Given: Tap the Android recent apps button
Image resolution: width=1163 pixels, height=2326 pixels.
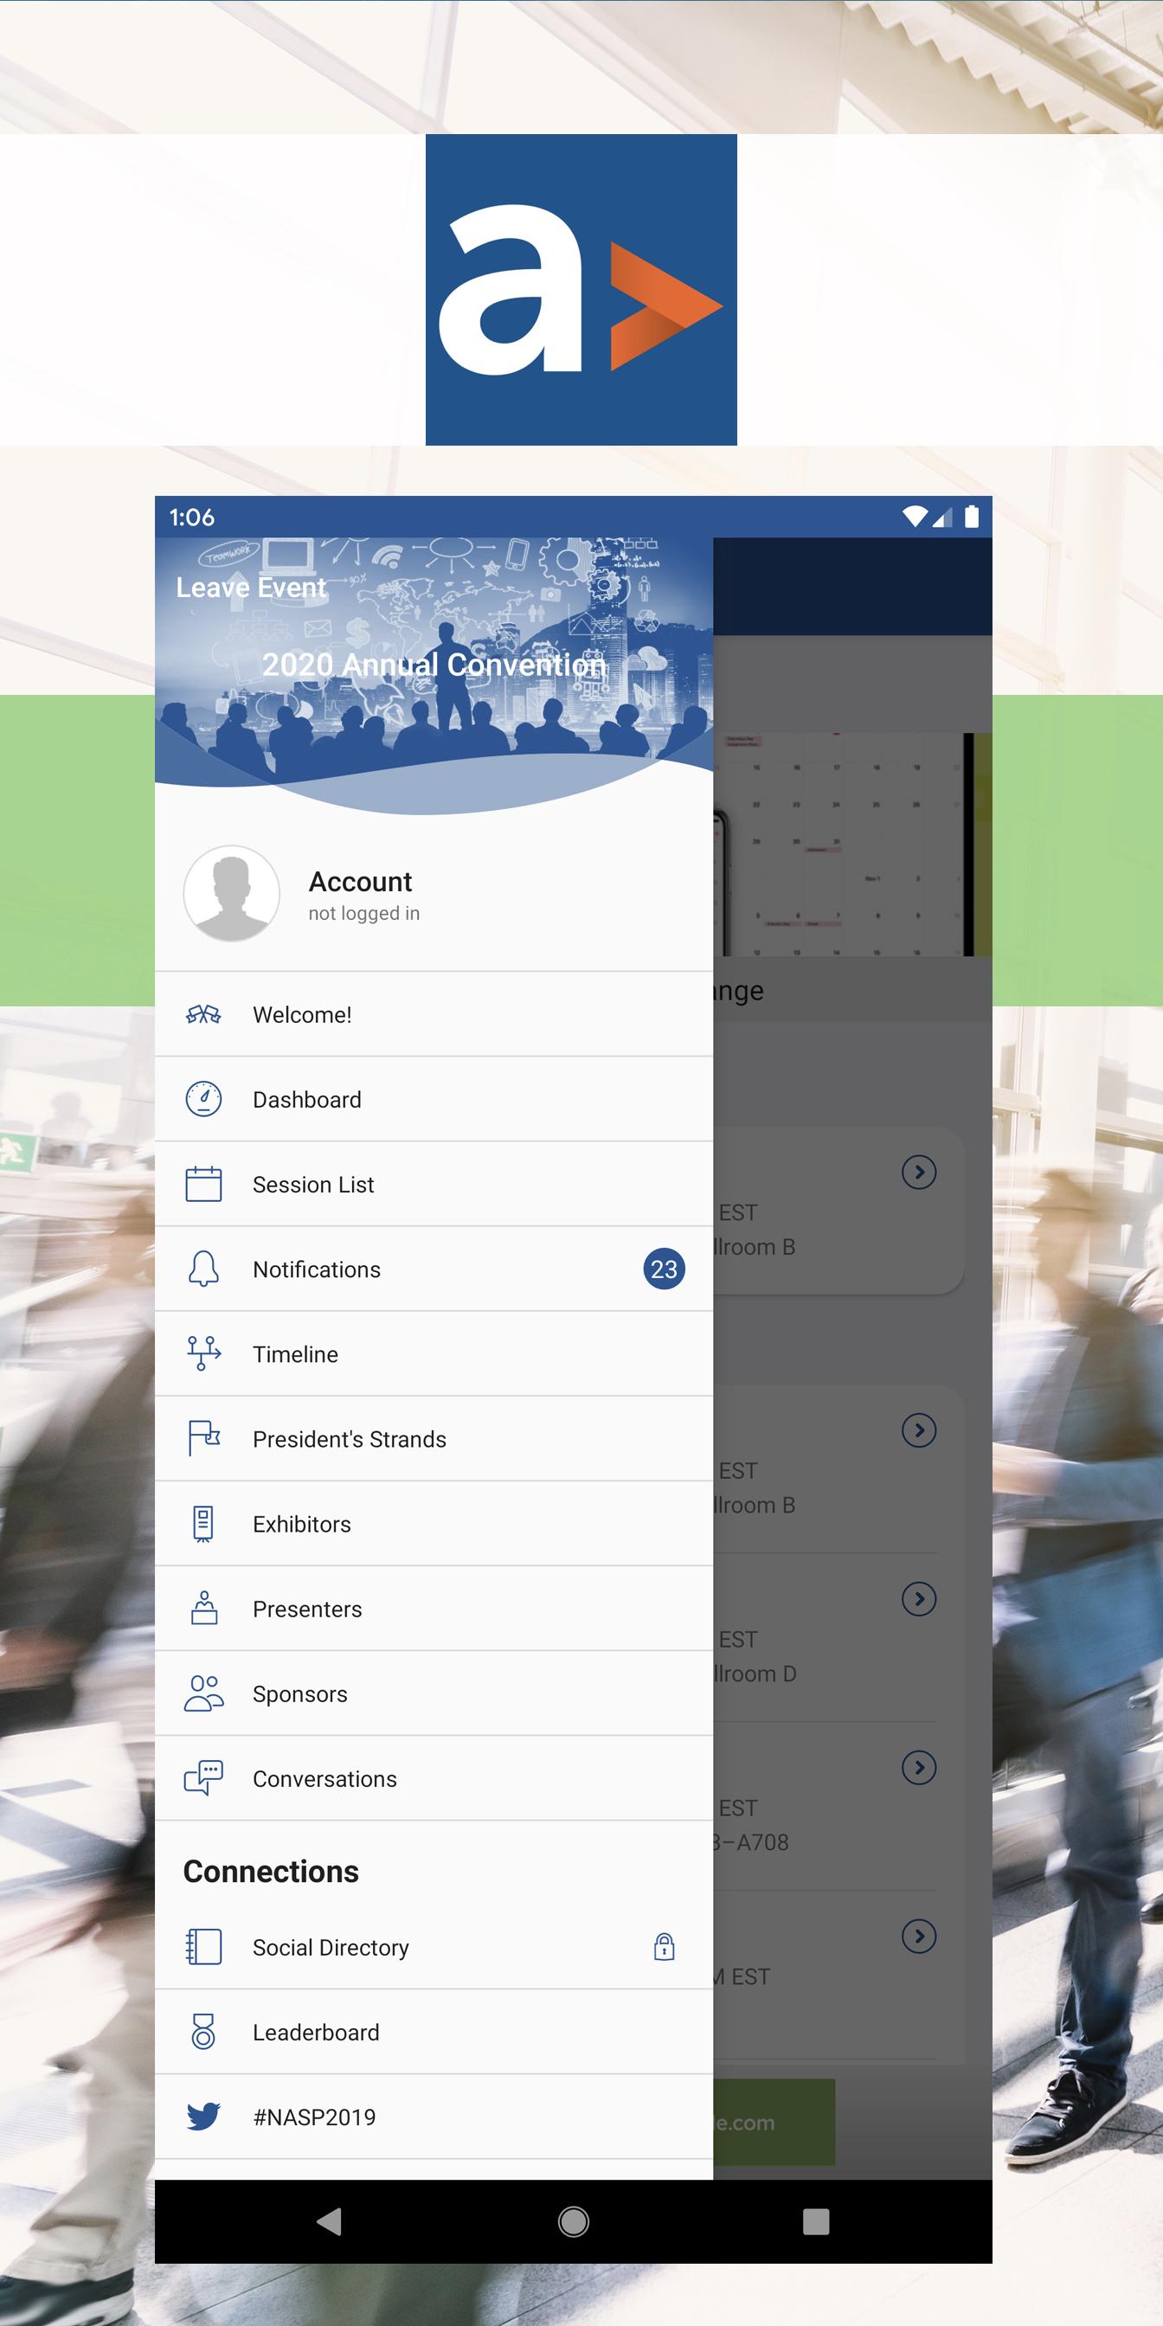Looking at the screenshot, I should [x=815, y=2221].
